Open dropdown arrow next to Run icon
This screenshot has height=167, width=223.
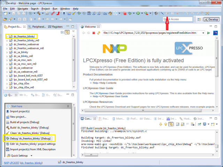142,13
